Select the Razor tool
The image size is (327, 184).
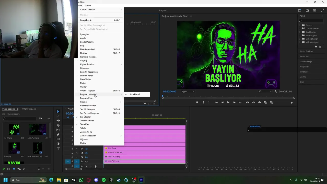coord(58,125)
